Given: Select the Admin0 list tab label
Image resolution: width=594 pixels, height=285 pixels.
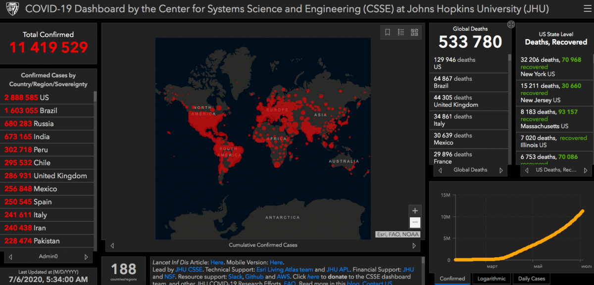Looking at the screenshot, I should 49,257.
